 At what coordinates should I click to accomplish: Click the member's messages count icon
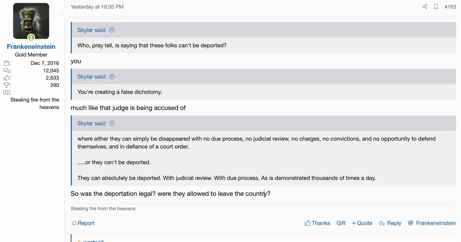point(7,71)
